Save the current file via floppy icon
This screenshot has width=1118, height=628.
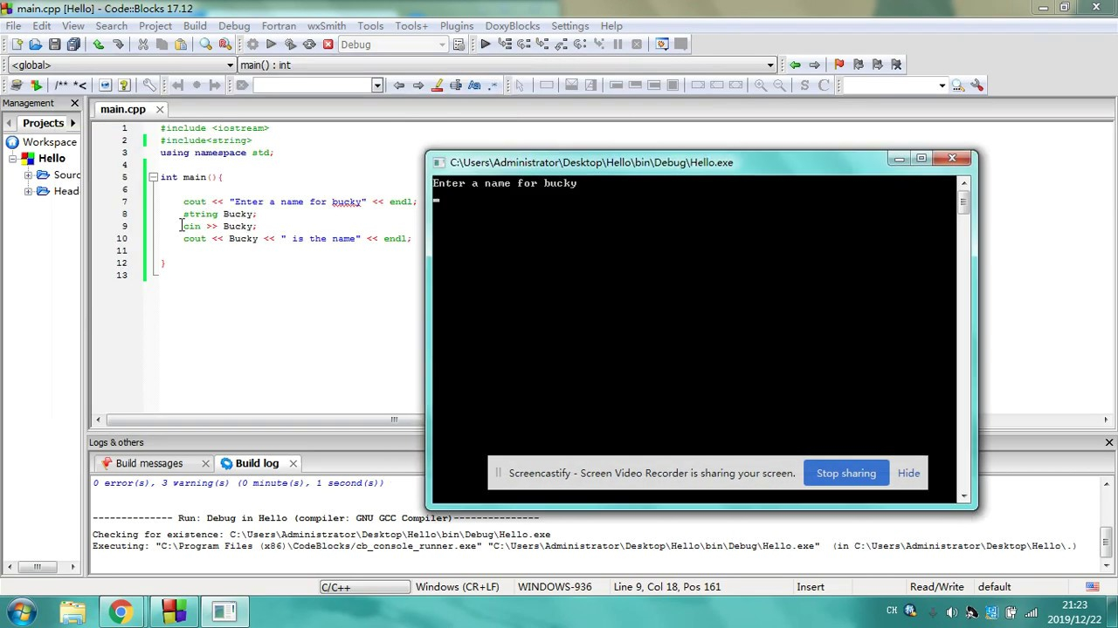click(x=54, y=44)
